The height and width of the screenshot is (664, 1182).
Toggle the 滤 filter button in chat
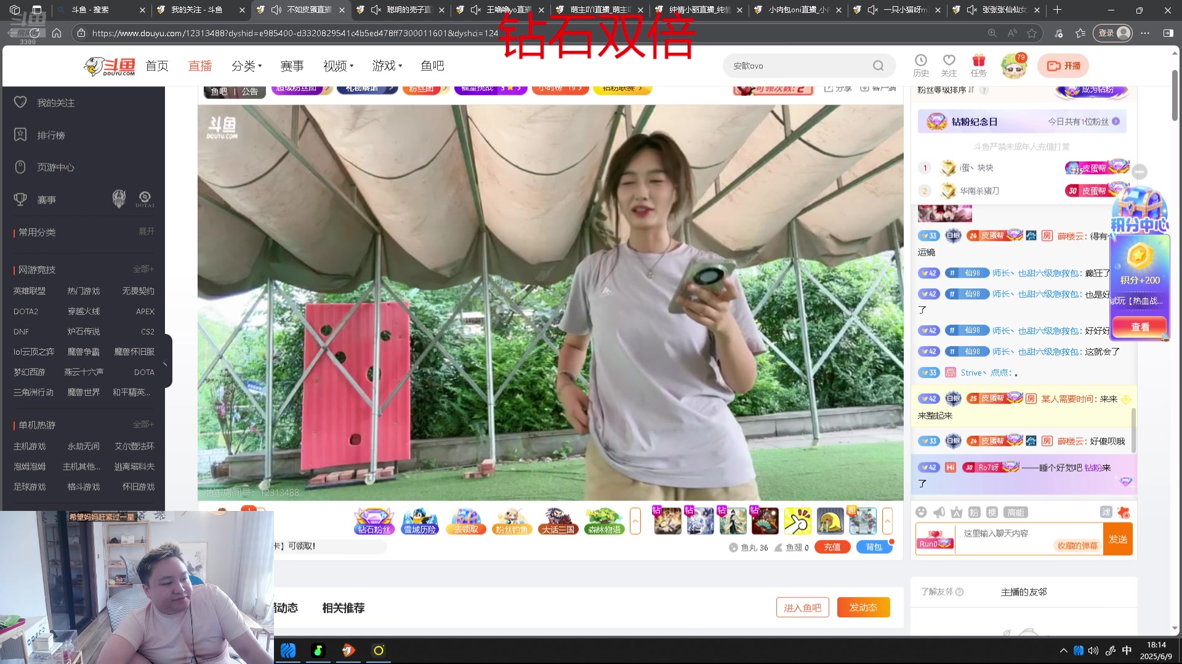point(1106,512)
